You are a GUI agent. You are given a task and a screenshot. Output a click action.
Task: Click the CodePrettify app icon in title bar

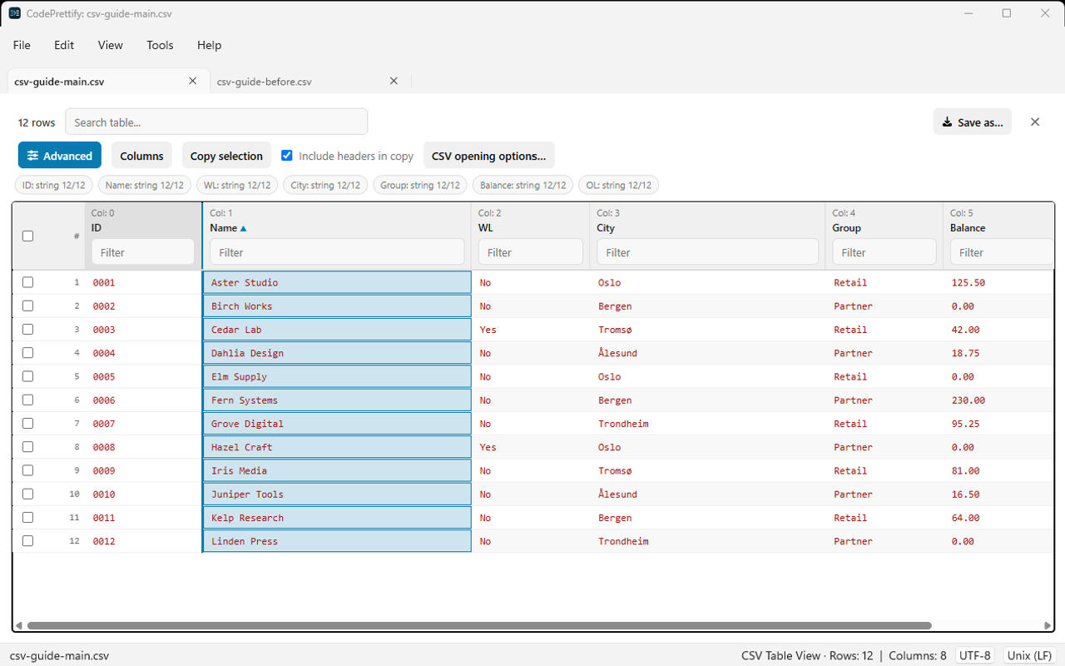tap(14, 13)
